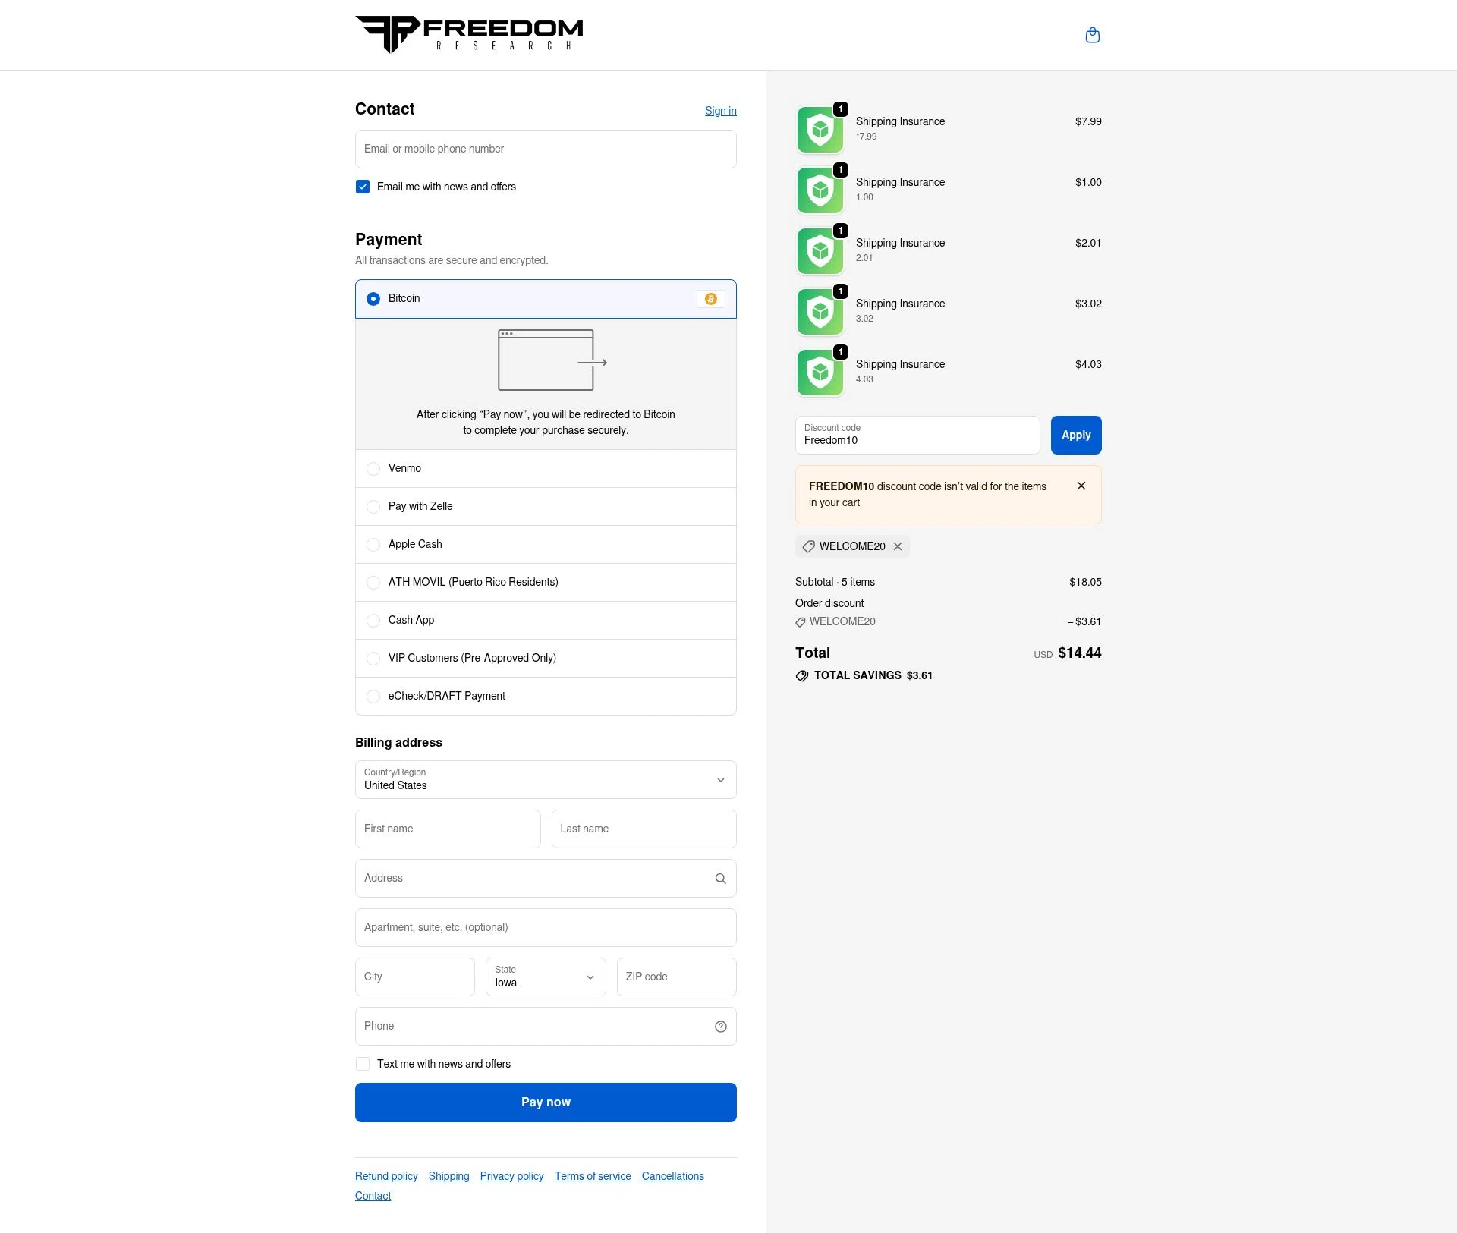The image size is (1457, 1233).
Task: Click the address search magnifier icon
Action: coord(719,878)
